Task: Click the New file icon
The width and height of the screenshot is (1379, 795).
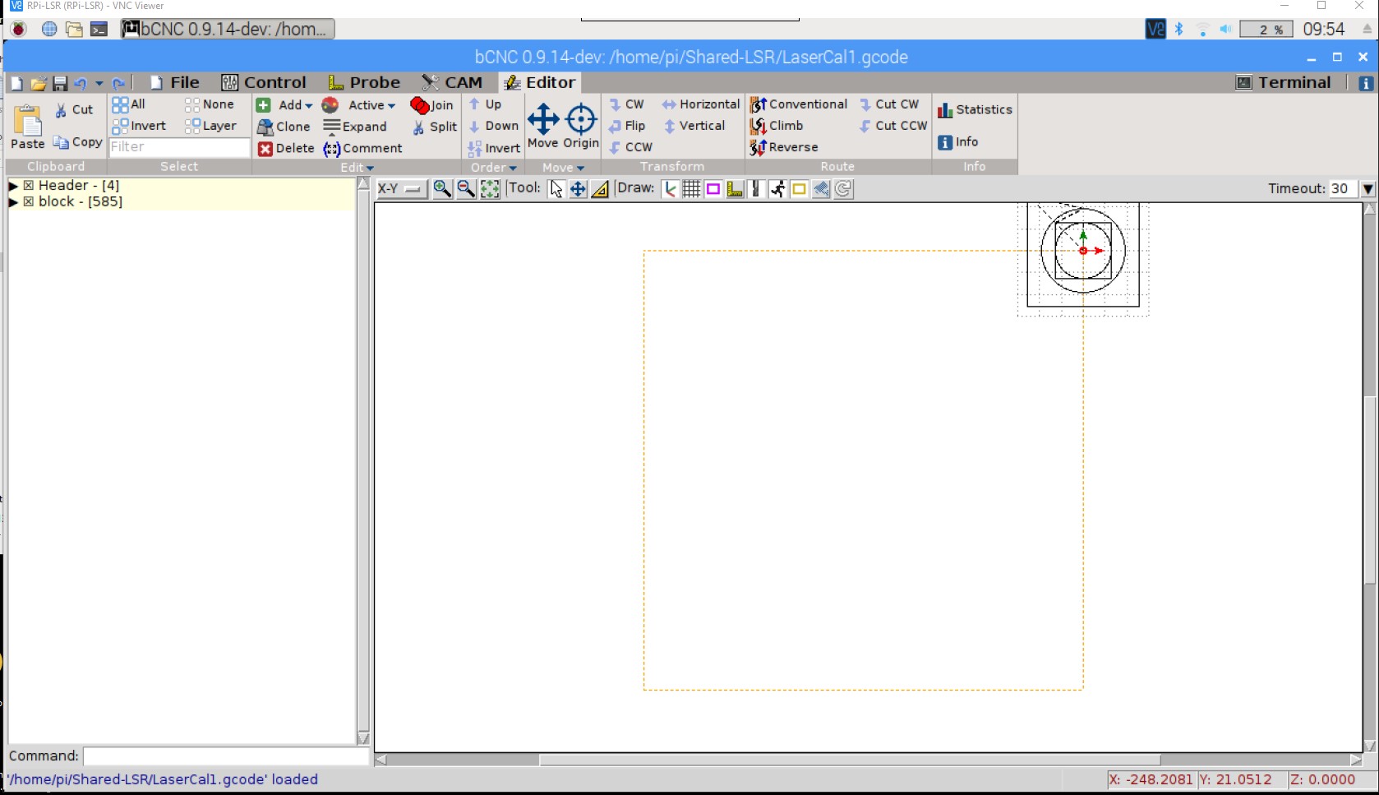Action: 16,83
